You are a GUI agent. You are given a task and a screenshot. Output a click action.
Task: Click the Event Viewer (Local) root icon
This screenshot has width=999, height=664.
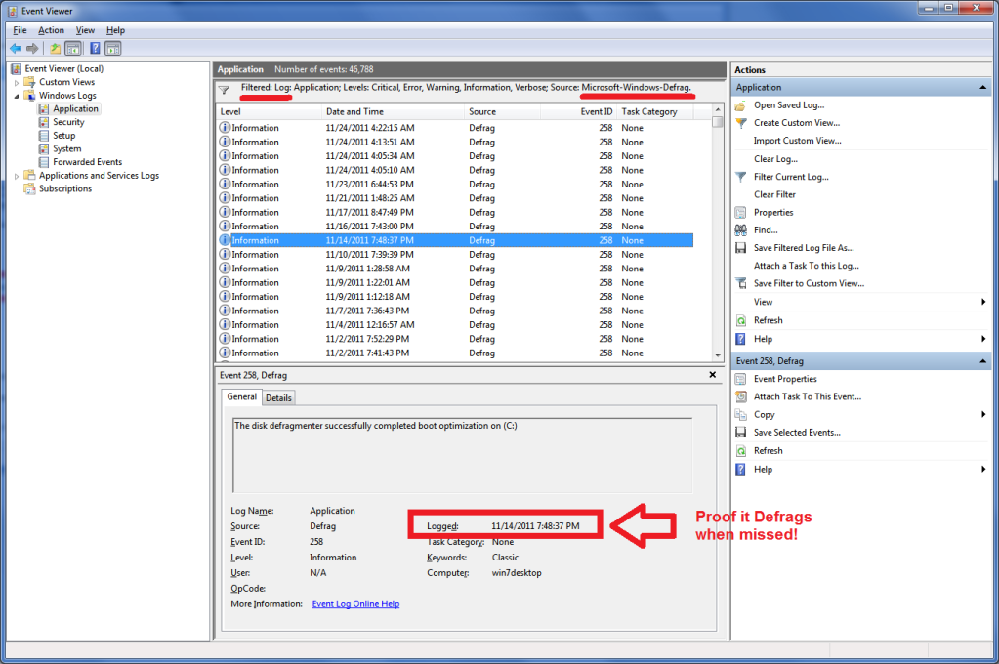16,68
